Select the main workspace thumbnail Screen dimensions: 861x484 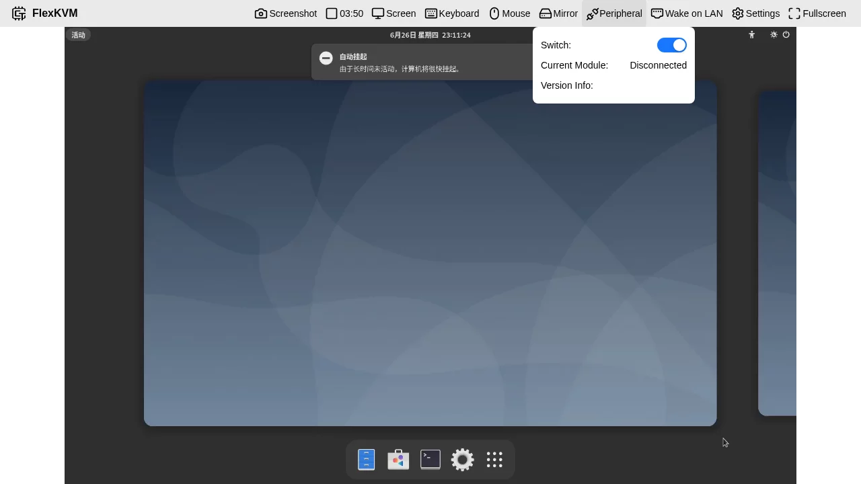pos(430,253)
